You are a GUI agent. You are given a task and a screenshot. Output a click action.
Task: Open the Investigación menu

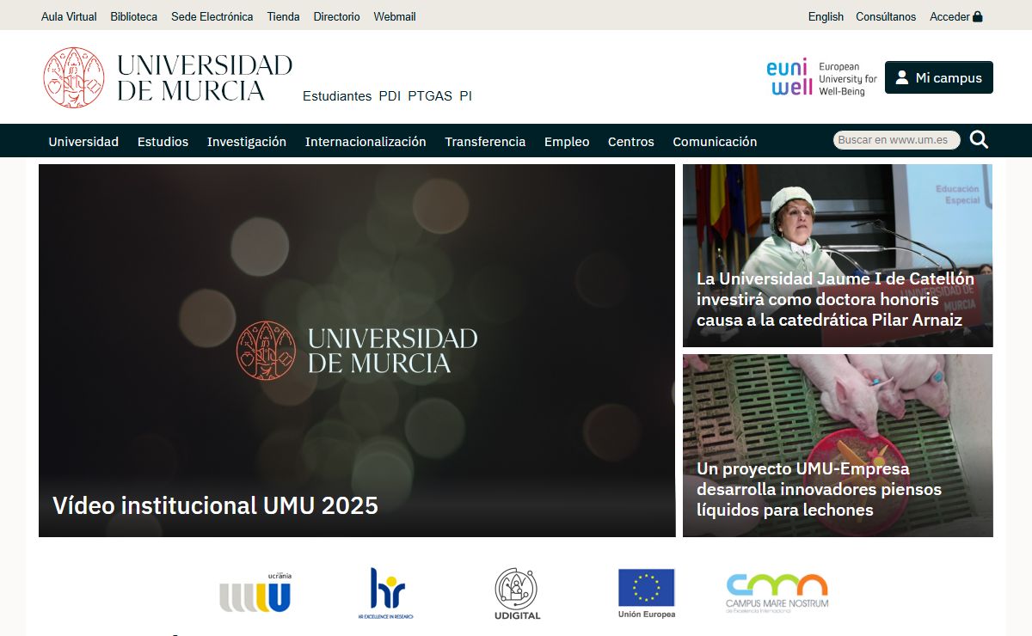(x=247, y=142)
